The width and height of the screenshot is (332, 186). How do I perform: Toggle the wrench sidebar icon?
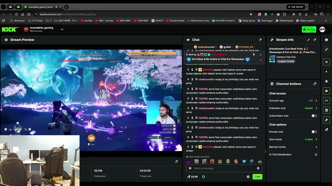(326, 120)
